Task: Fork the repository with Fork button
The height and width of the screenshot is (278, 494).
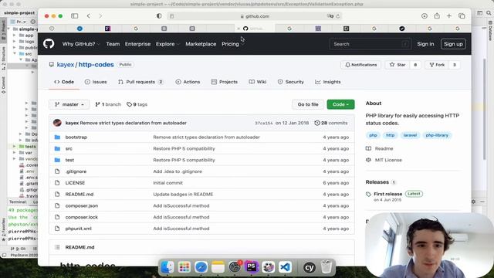Action: 438,65
